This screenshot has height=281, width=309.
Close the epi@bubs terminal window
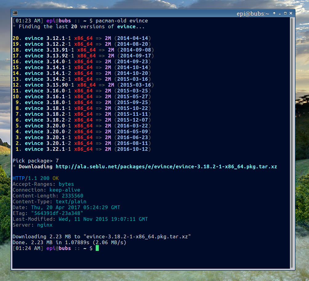coord(291,14)
